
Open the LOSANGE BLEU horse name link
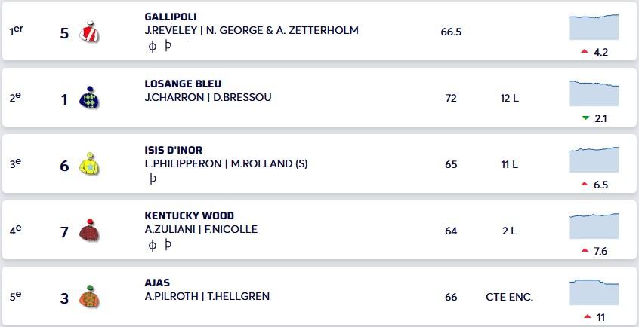pos(183,84)
